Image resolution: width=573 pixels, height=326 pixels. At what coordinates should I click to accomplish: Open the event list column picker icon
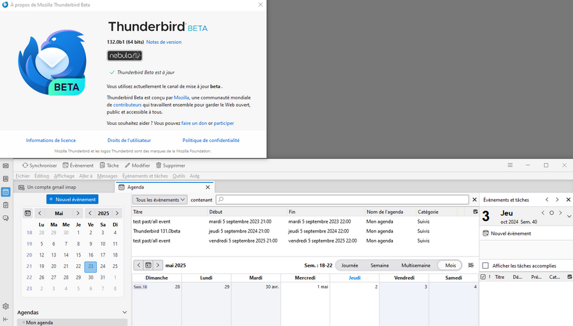click(475, 211)
